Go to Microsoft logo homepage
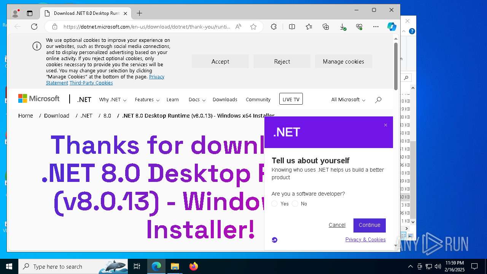Viewport: 487px width, 274px height. tap(39, 99)
